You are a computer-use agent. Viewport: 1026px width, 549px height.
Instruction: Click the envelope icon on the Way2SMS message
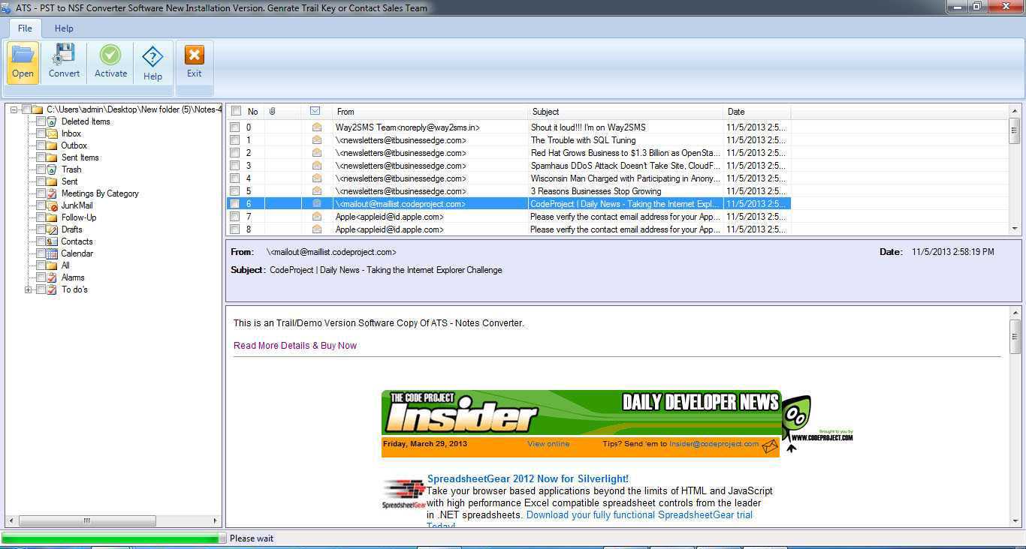click(315, 127)
